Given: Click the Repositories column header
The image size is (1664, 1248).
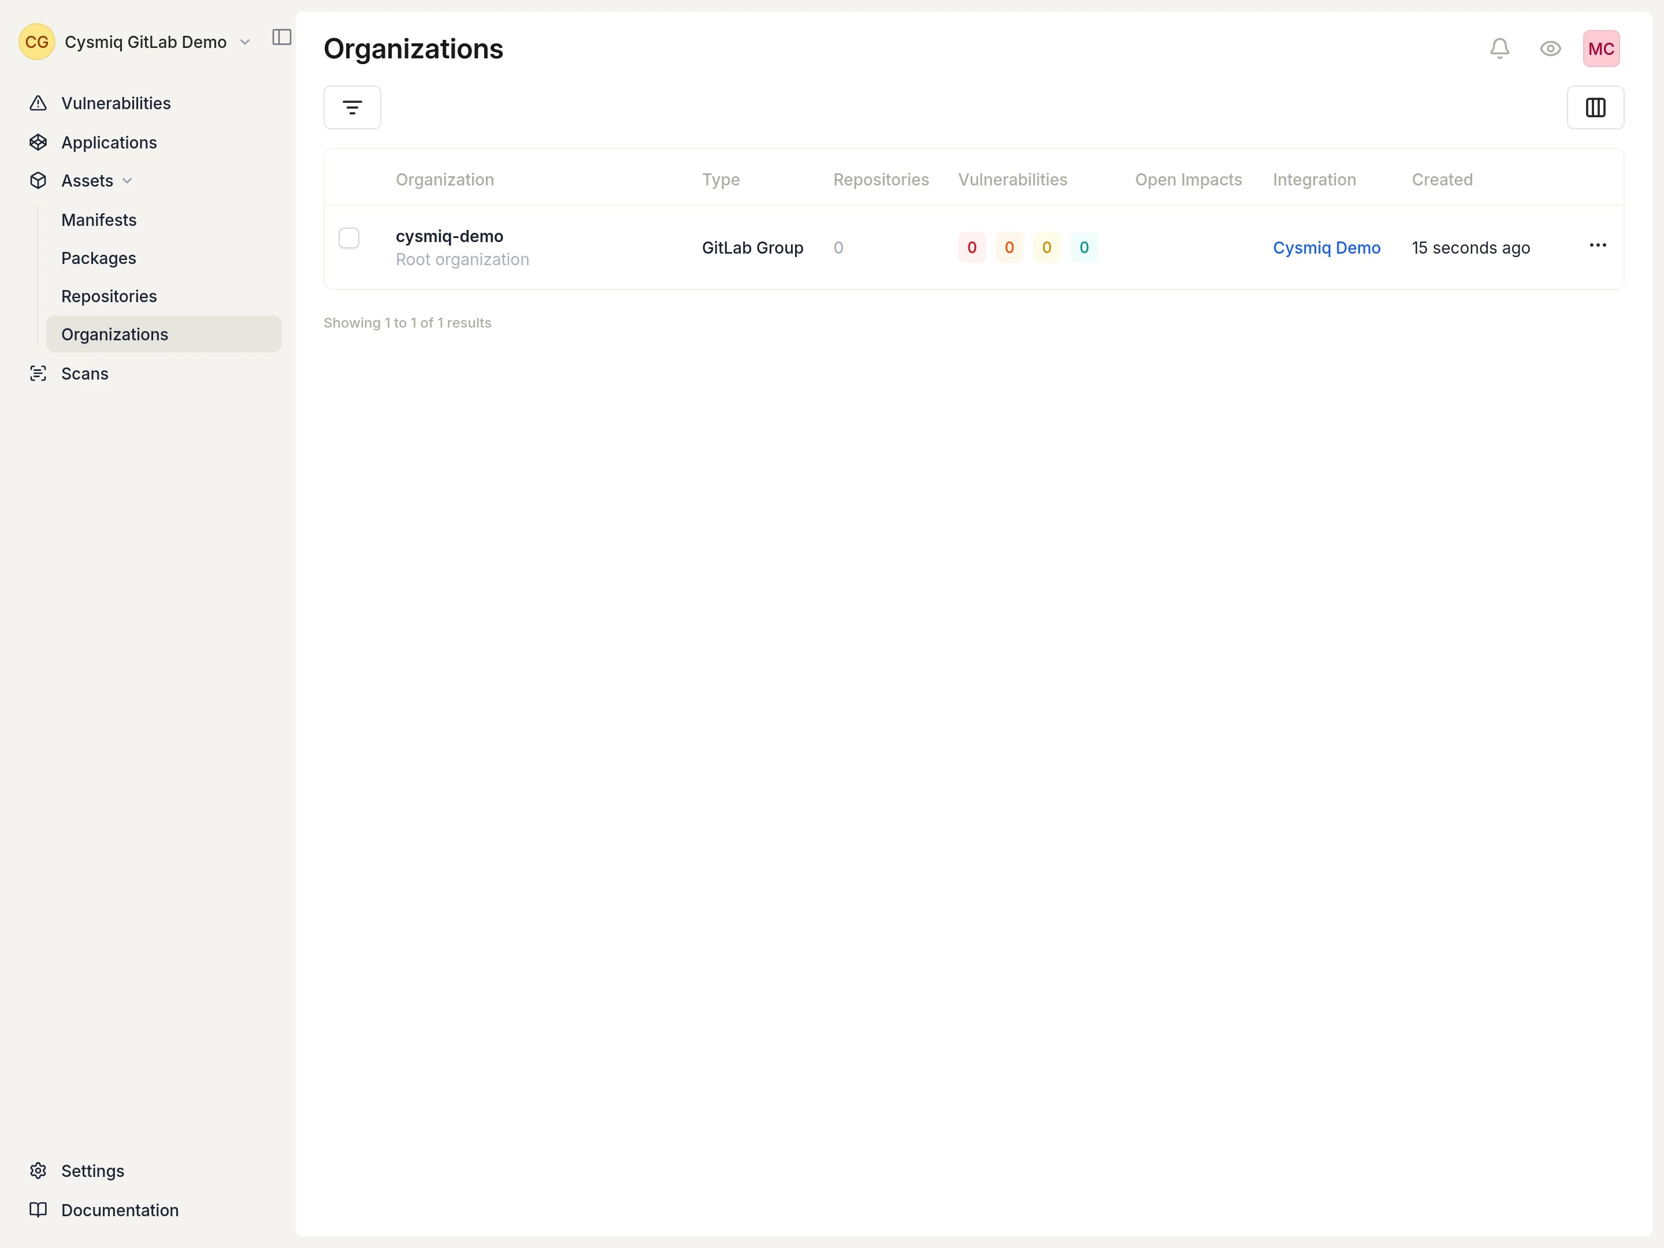Looking at the screenshot, I should pos(881,180).
